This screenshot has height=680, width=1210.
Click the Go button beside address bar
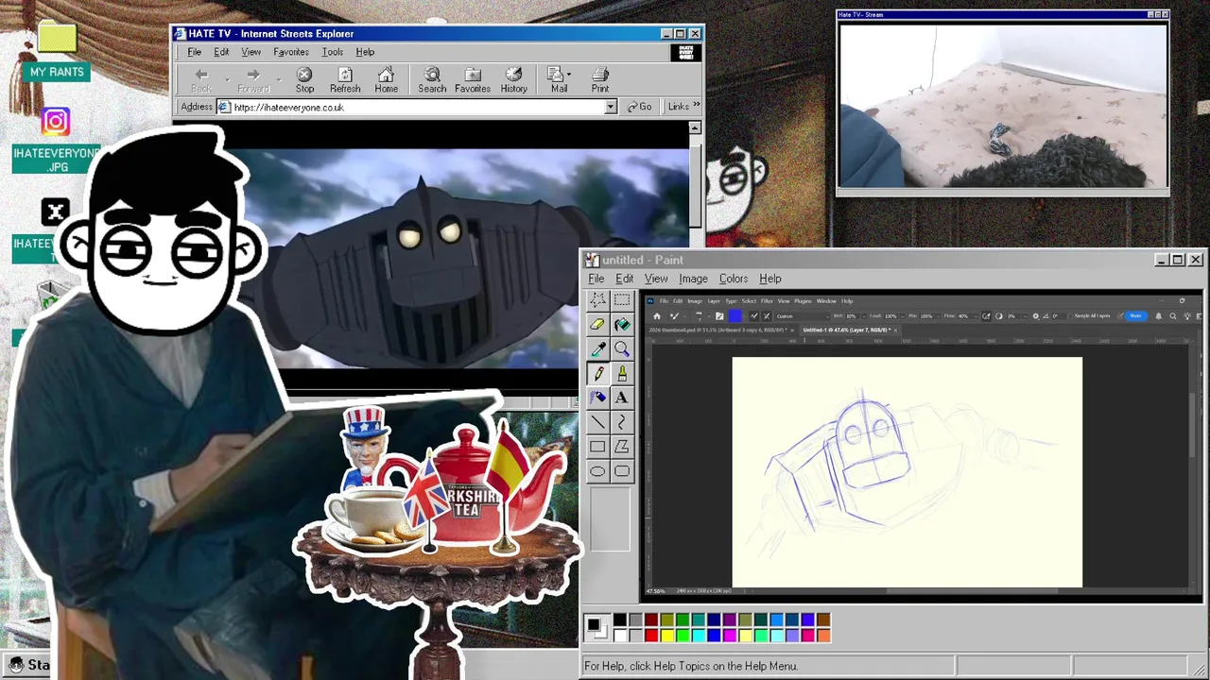click(640, 107)
